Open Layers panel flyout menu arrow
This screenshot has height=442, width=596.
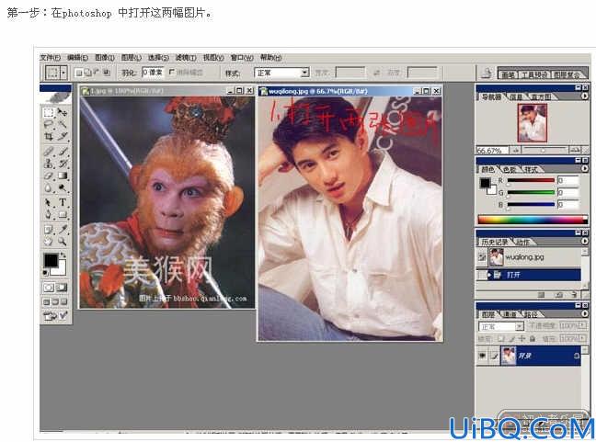tap(585, 313)
